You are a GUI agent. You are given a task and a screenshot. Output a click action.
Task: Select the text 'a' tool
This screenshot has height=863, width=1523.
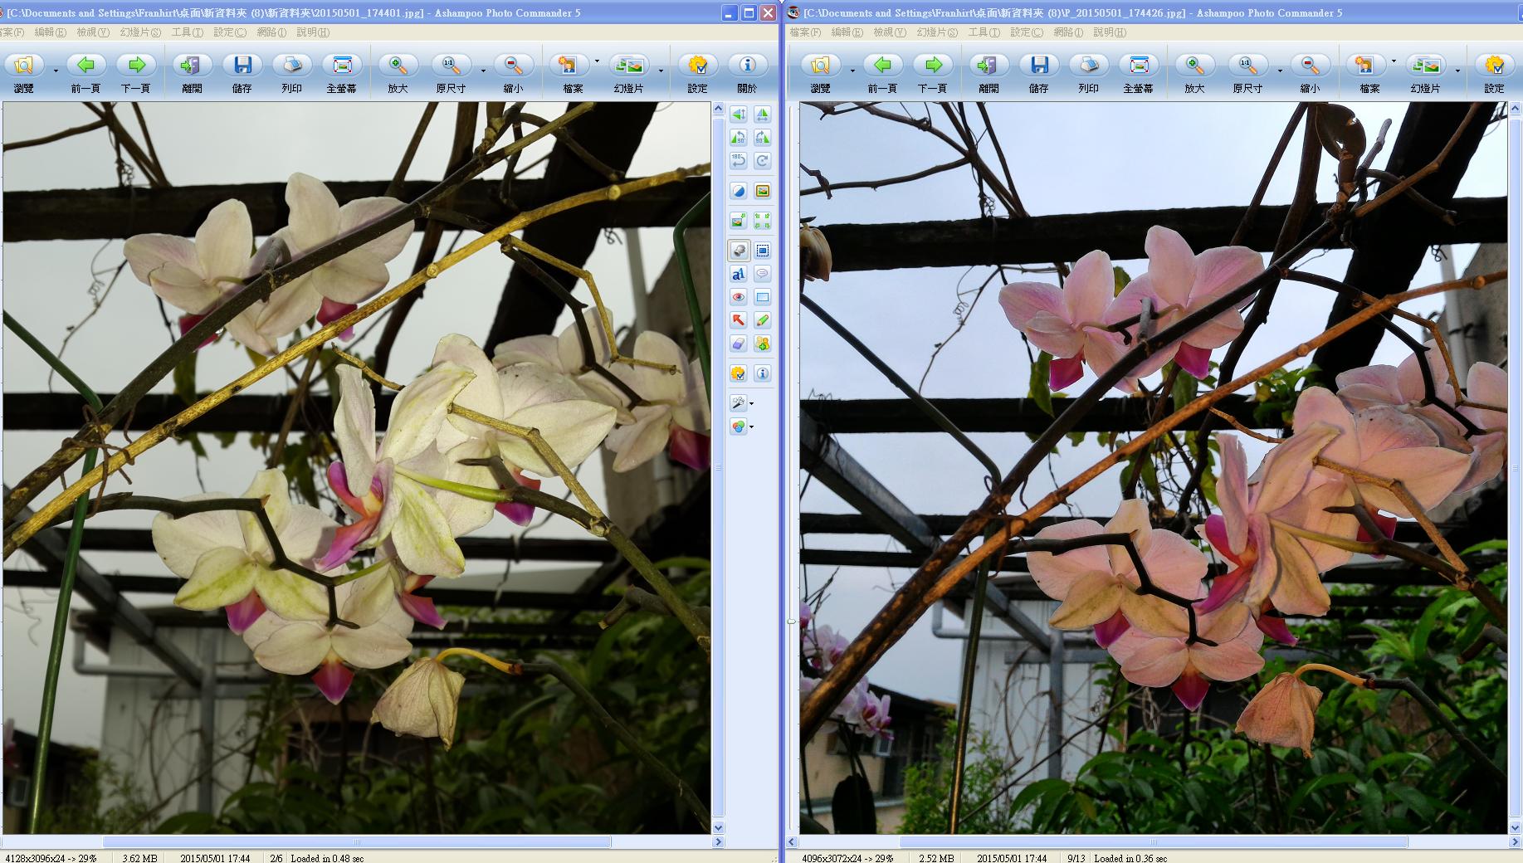[x=738, y=274]
